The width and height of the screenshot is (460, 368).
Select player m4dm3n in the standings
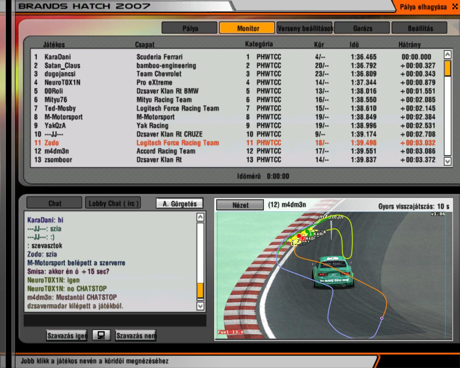coord(56,151)
